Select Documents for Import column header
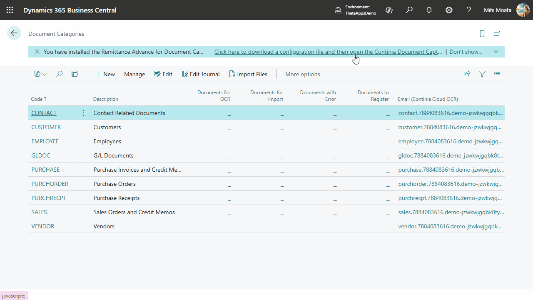533x300 pixels. pyautogui.click(x=266, y=96)
